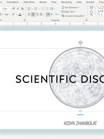Viewport: 104px width, 139px height.
Task: Open the Paragraph dialog launcher
Action: click(86, 20)
